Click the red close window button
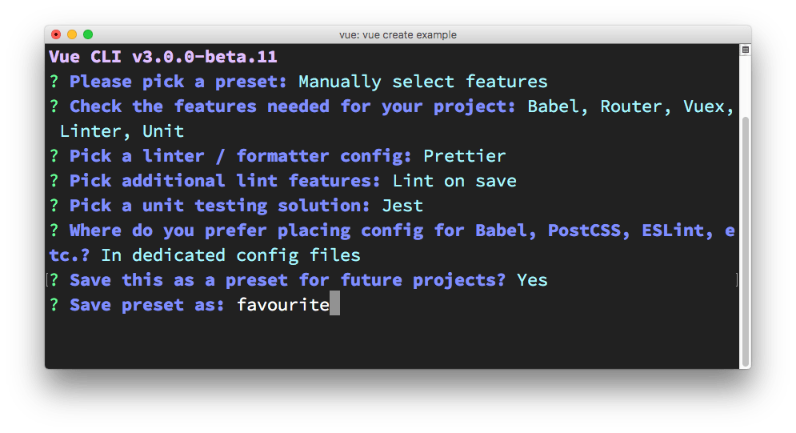Image resolution: width=796 pixels, height=433 pixels. [56, 34]
